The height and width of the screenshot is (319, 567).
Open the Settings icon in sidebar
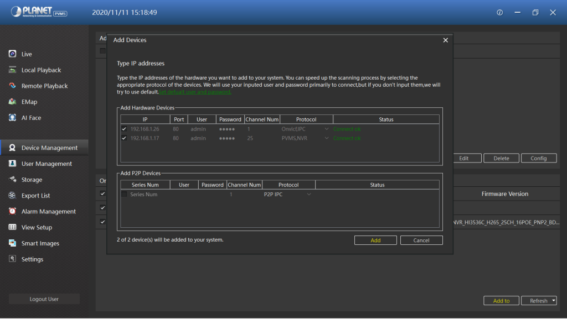pos(12,259)
